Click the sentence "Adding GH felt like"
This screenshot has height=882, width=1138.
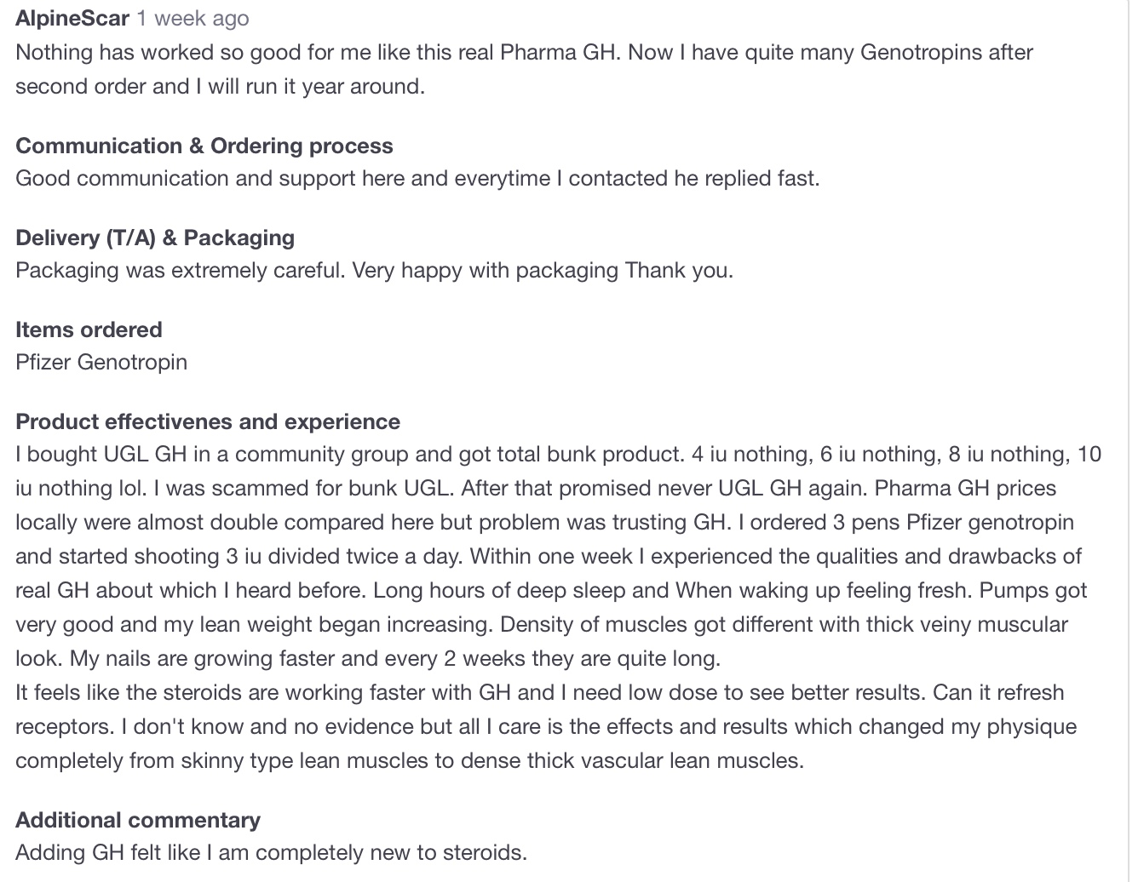click(x=272, y=852)
